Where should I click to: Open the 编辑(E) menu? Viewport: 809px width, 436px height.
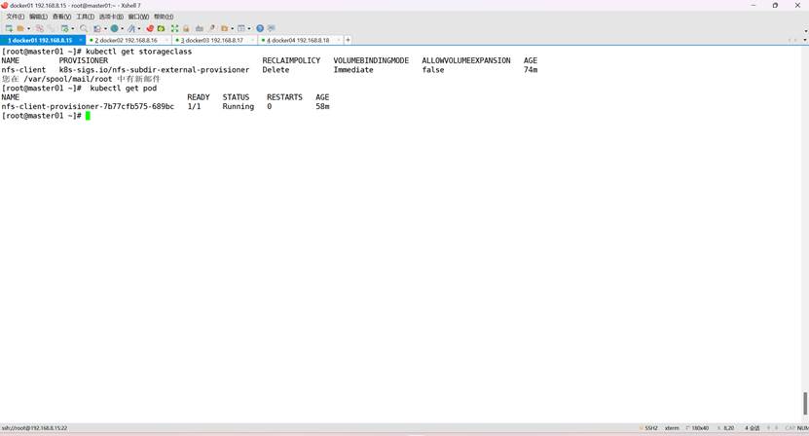coord(38,17)
